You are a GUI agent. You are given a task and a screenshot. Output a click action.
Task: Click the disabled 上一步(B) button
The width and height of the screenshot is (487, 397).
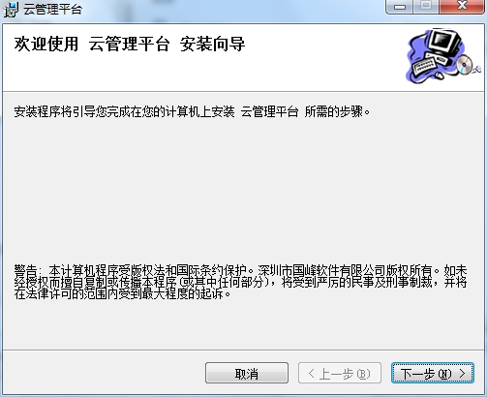(340, 373)
